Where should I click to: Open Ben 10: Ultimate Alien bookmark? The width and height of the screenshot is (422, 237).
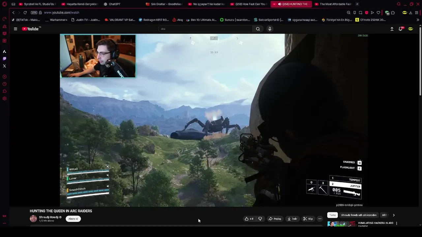[x=201, y=20]
